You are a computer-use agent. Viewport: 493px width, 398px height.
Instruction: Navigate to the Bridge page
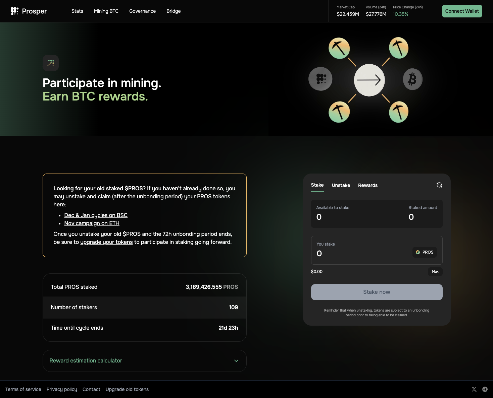[174, 11]
